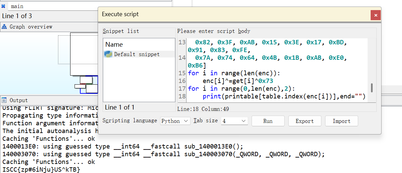Select the Default snippet entry

(139, 54)
